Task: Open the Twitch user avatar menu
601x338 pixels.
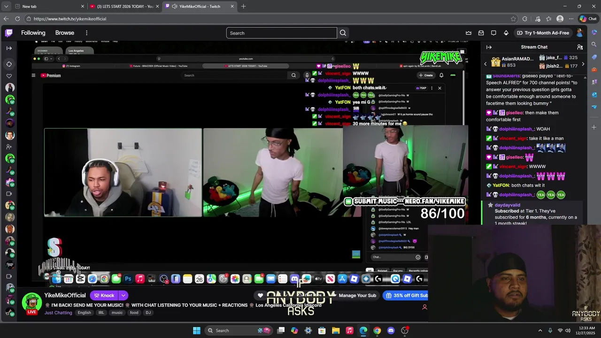Action: click(x=579, y=33)
